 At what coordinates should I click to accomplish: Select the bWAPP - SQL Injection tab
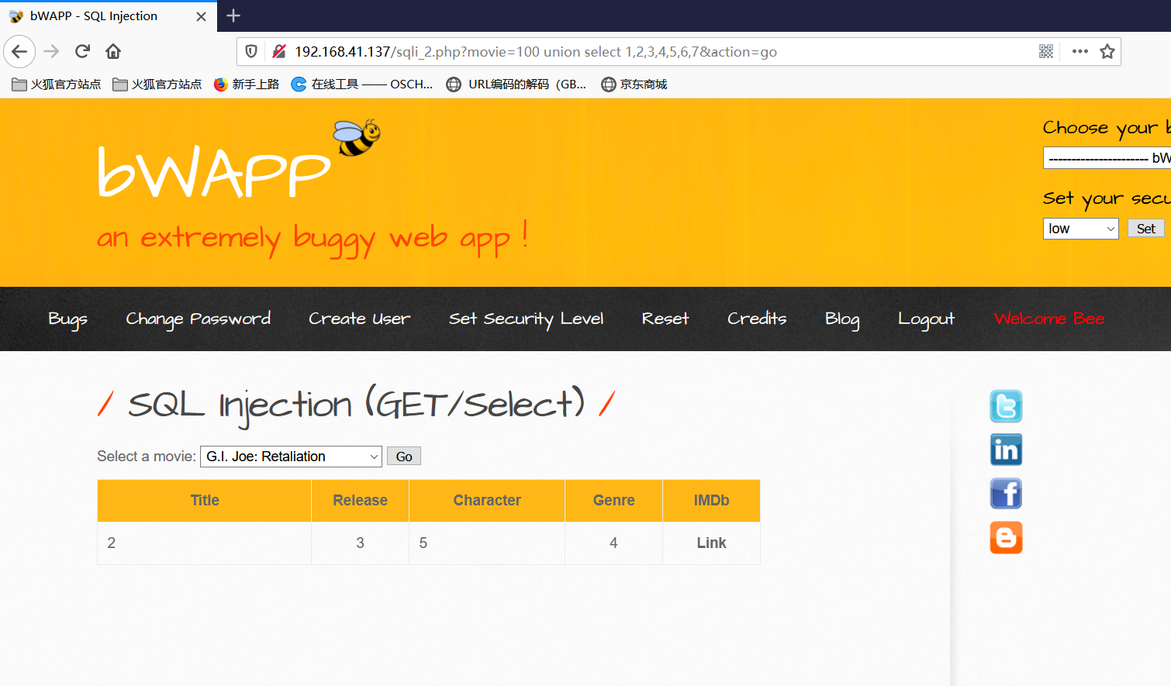tap(109, 16)
